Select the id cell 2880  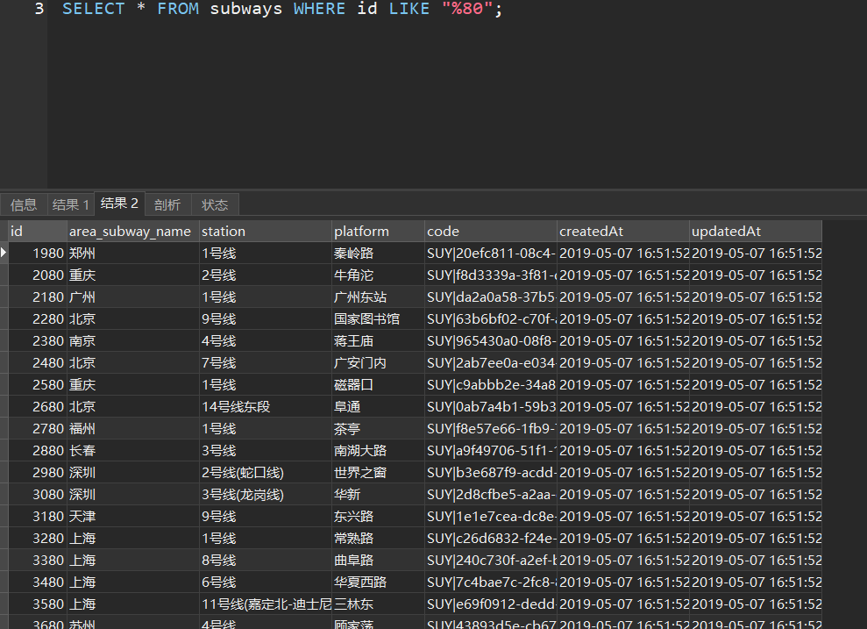pos(38,451)
